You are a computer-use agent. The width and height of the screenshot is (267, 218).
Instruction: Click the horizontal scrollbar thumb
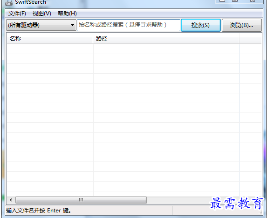pyautogui.click(x=81, y=200)
